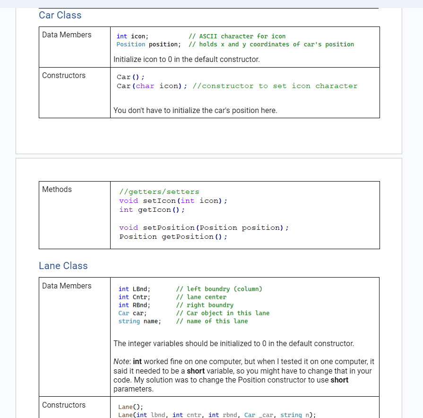Viewport: 423px width, 418px height.
Task: Click the code "void setIcon(int icon);"
Action: (x=173, y=201)
